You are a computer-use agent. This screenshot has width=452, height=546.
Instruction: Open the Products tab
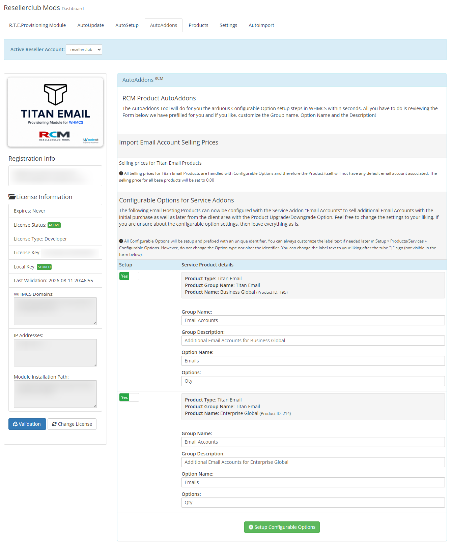[x=198, y=25]
